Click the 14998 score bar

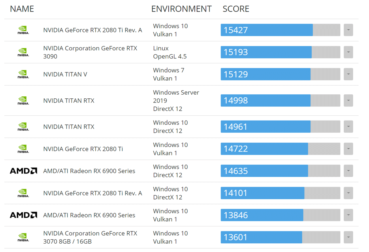(280, 100)
